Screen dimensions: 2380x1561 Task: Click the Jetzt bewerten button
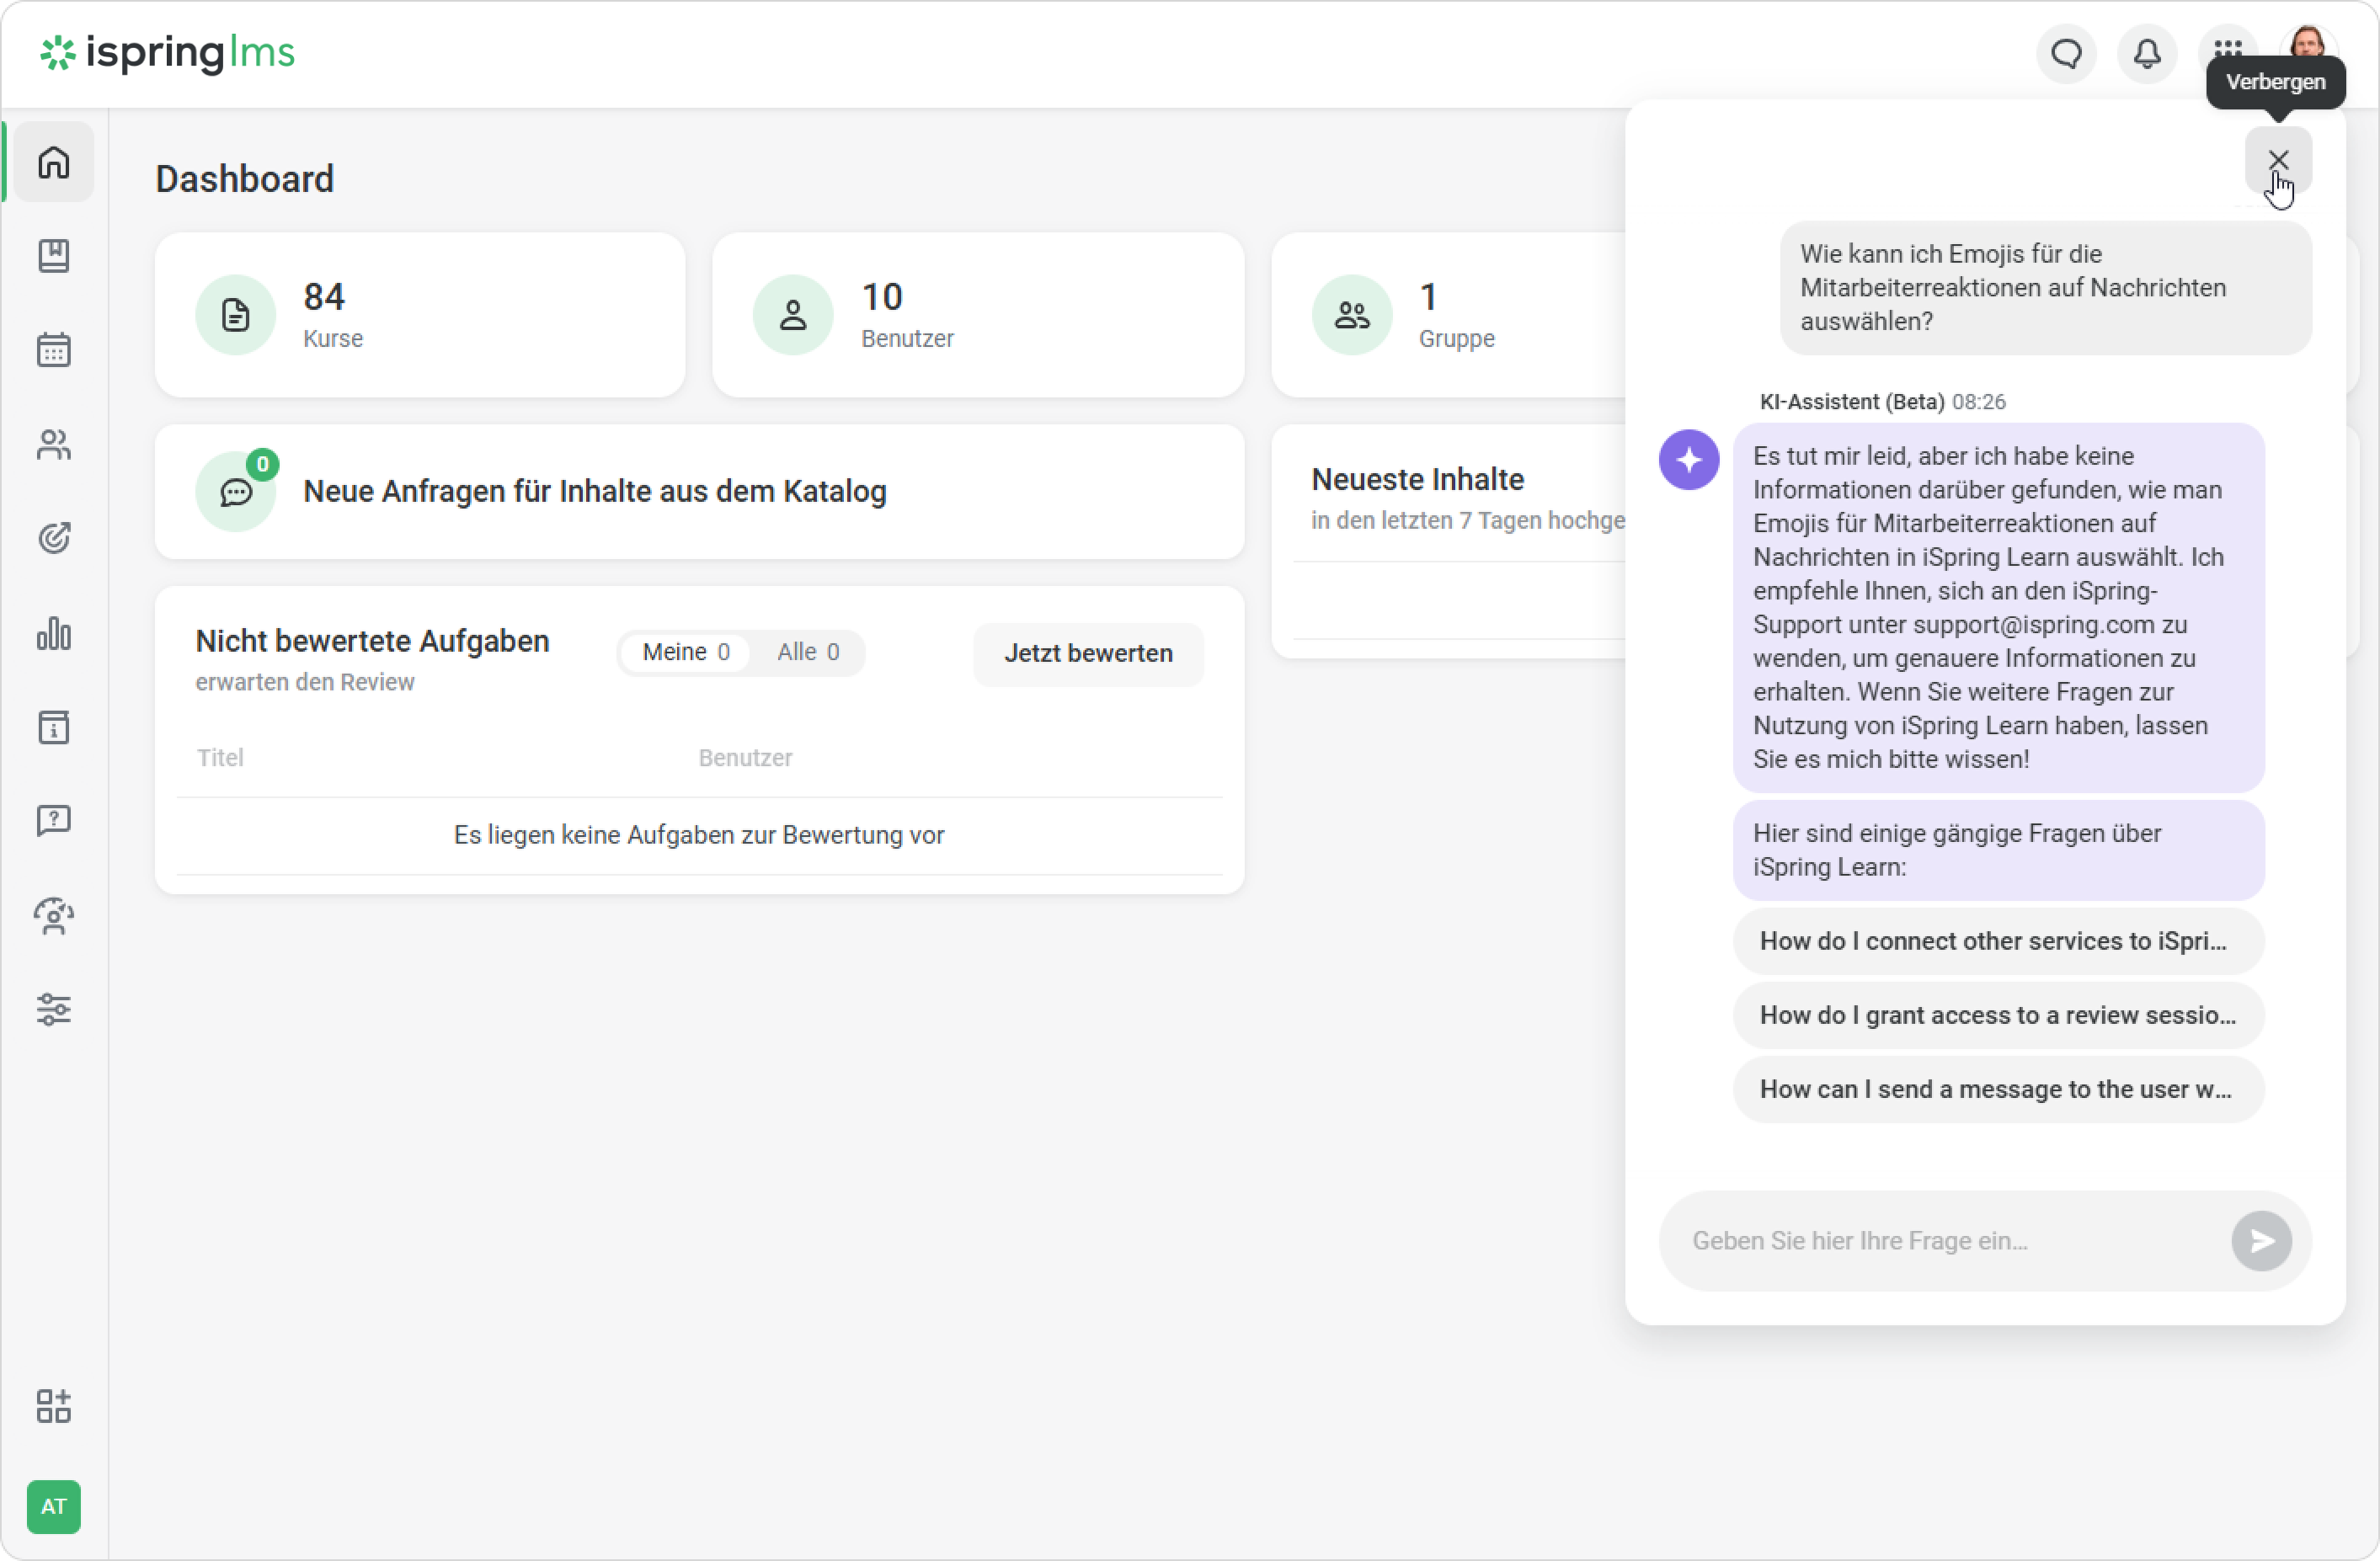click(1088, 653)
